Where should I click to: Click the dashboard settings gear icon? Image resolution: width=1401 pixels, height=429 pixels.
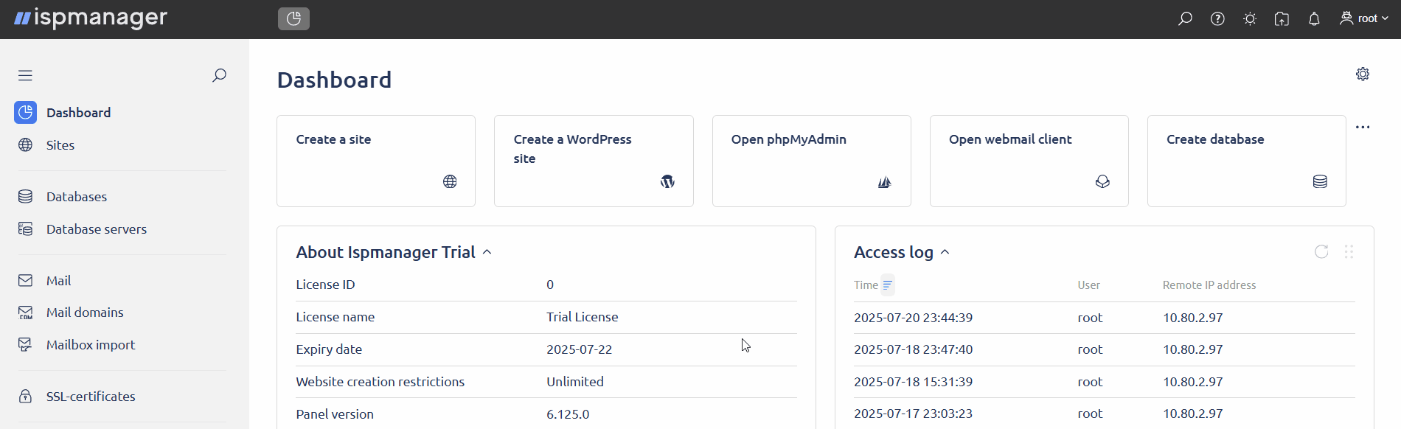click(x=1363, y=74)
